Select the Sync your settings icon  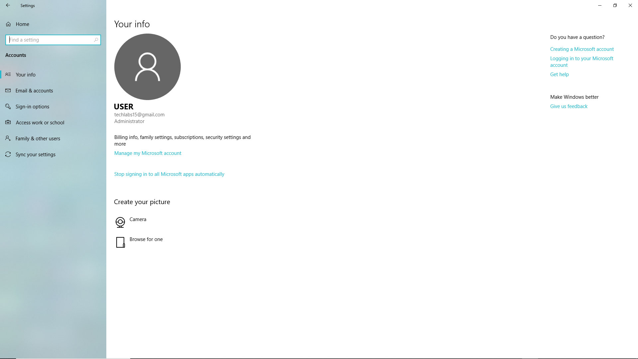coord(8,154)
